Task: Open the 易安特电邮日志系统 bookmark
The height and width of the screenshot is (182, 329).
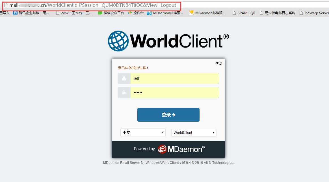Action: [x=277, y=13]
